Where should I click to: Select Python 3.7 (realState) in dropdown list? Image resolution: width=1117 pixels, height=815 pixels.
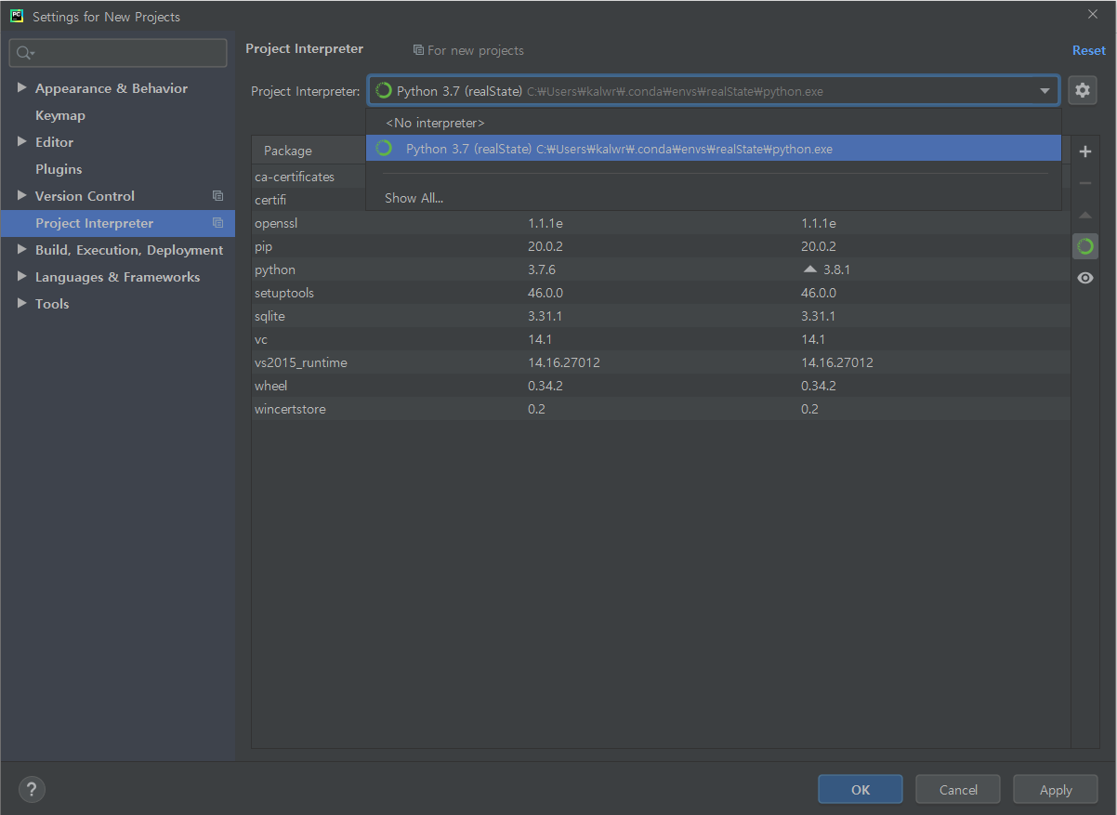[713, 149]
